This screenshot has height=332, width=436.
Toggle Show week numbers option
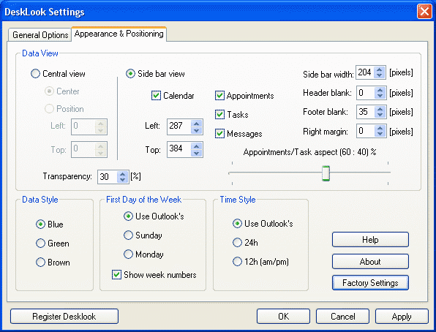click(x=116, y=274)
